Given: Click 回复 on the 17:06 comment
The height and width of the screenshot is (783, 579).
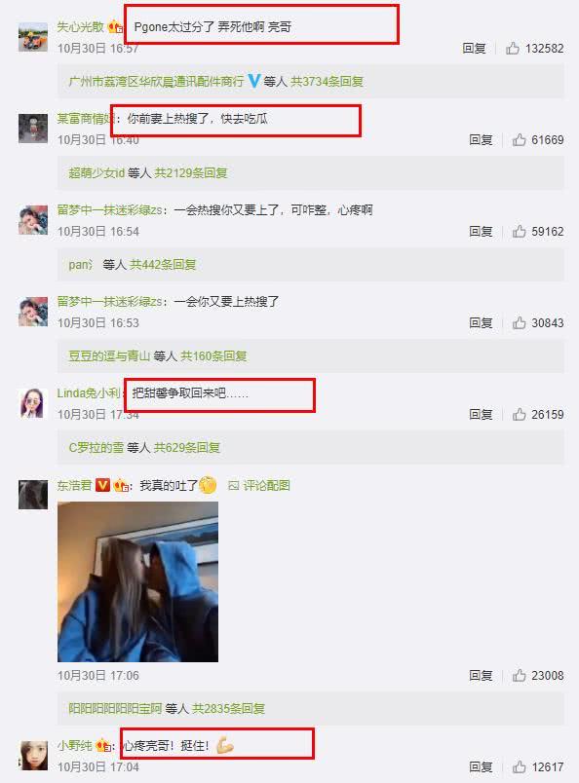Looking at the screenshot, I should [x=481, y=676].
